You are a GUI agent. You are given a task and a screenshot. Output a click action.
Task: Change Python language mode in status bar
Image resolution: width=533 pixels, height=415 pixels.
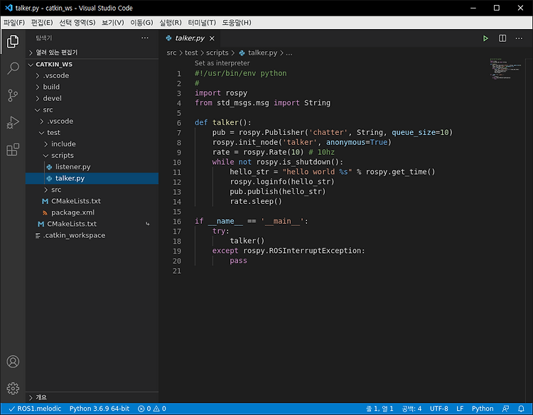[x=483, y=409]
